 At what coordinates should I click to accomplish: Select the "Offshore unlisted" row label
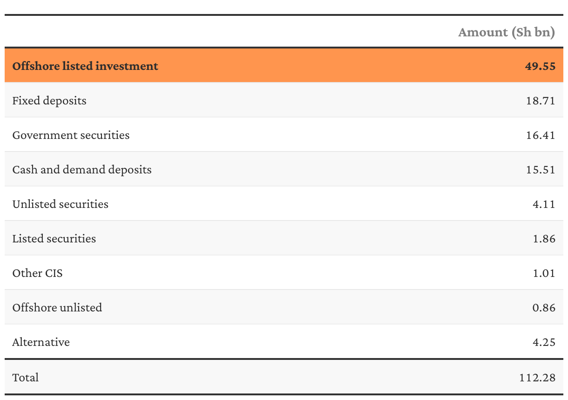click(x=57, y=308)
